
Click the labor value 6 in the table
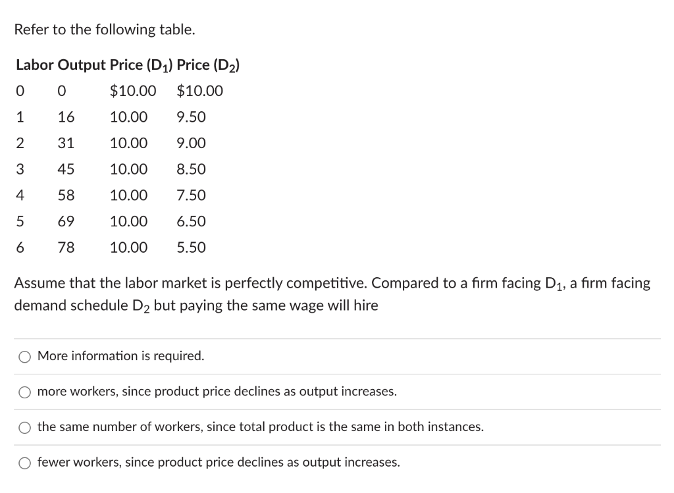tap(20, 247)
